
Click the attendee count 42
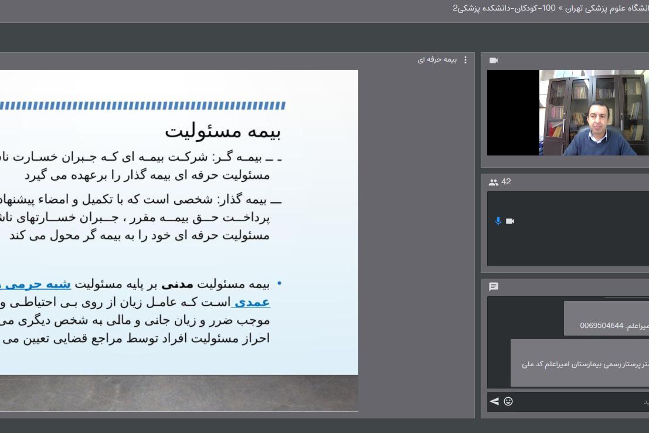[x=506, y=182]
